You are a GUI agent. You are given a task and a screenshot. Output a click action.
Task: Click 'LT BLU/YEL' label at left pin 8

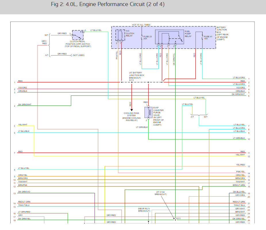(24, 168)
